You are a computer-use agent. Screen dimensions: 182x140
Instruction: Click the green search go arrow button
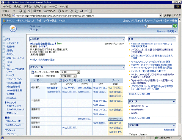(x=175, y=26)
